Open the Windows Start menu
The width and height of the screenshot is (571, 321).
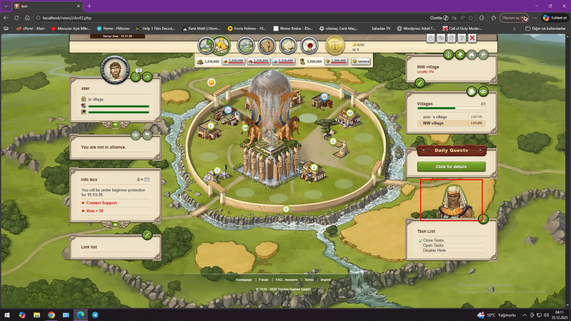pos(7,315)
